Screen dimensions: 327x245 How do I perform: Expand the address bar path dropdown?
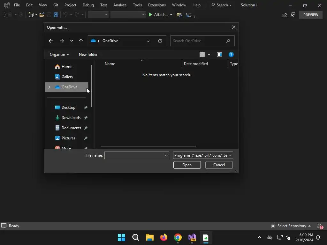coord(148,41)
